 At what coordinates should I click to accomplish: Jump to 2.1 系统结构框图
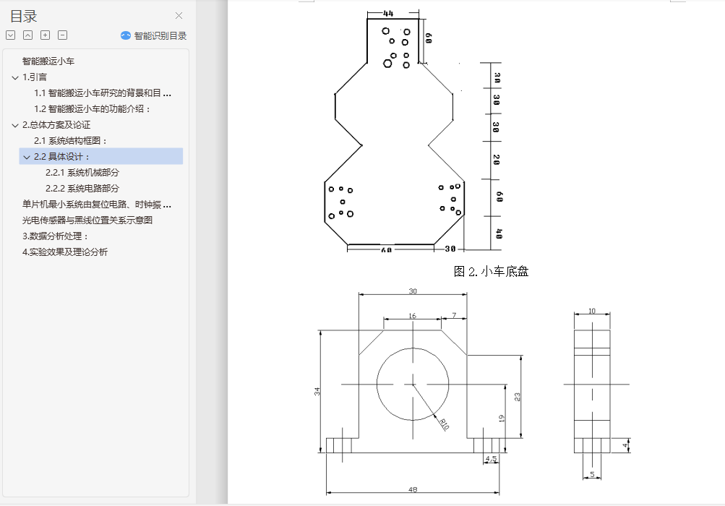point(71,141)
